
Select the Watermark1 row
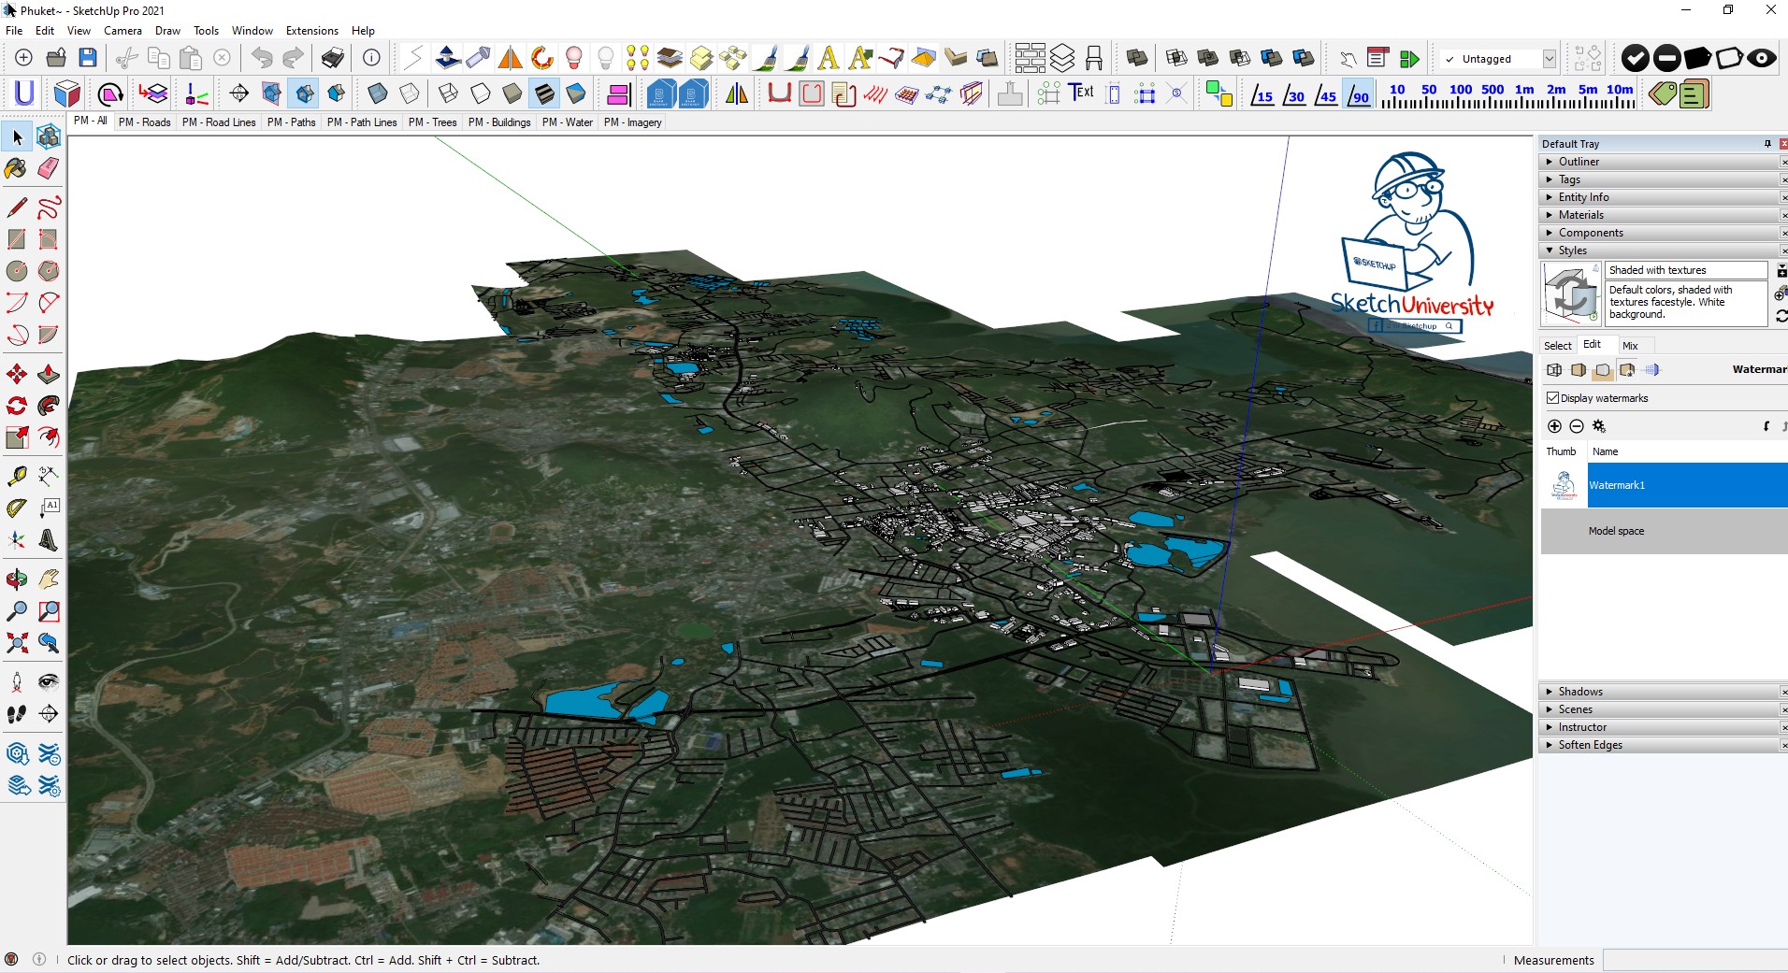[1665, 485]
